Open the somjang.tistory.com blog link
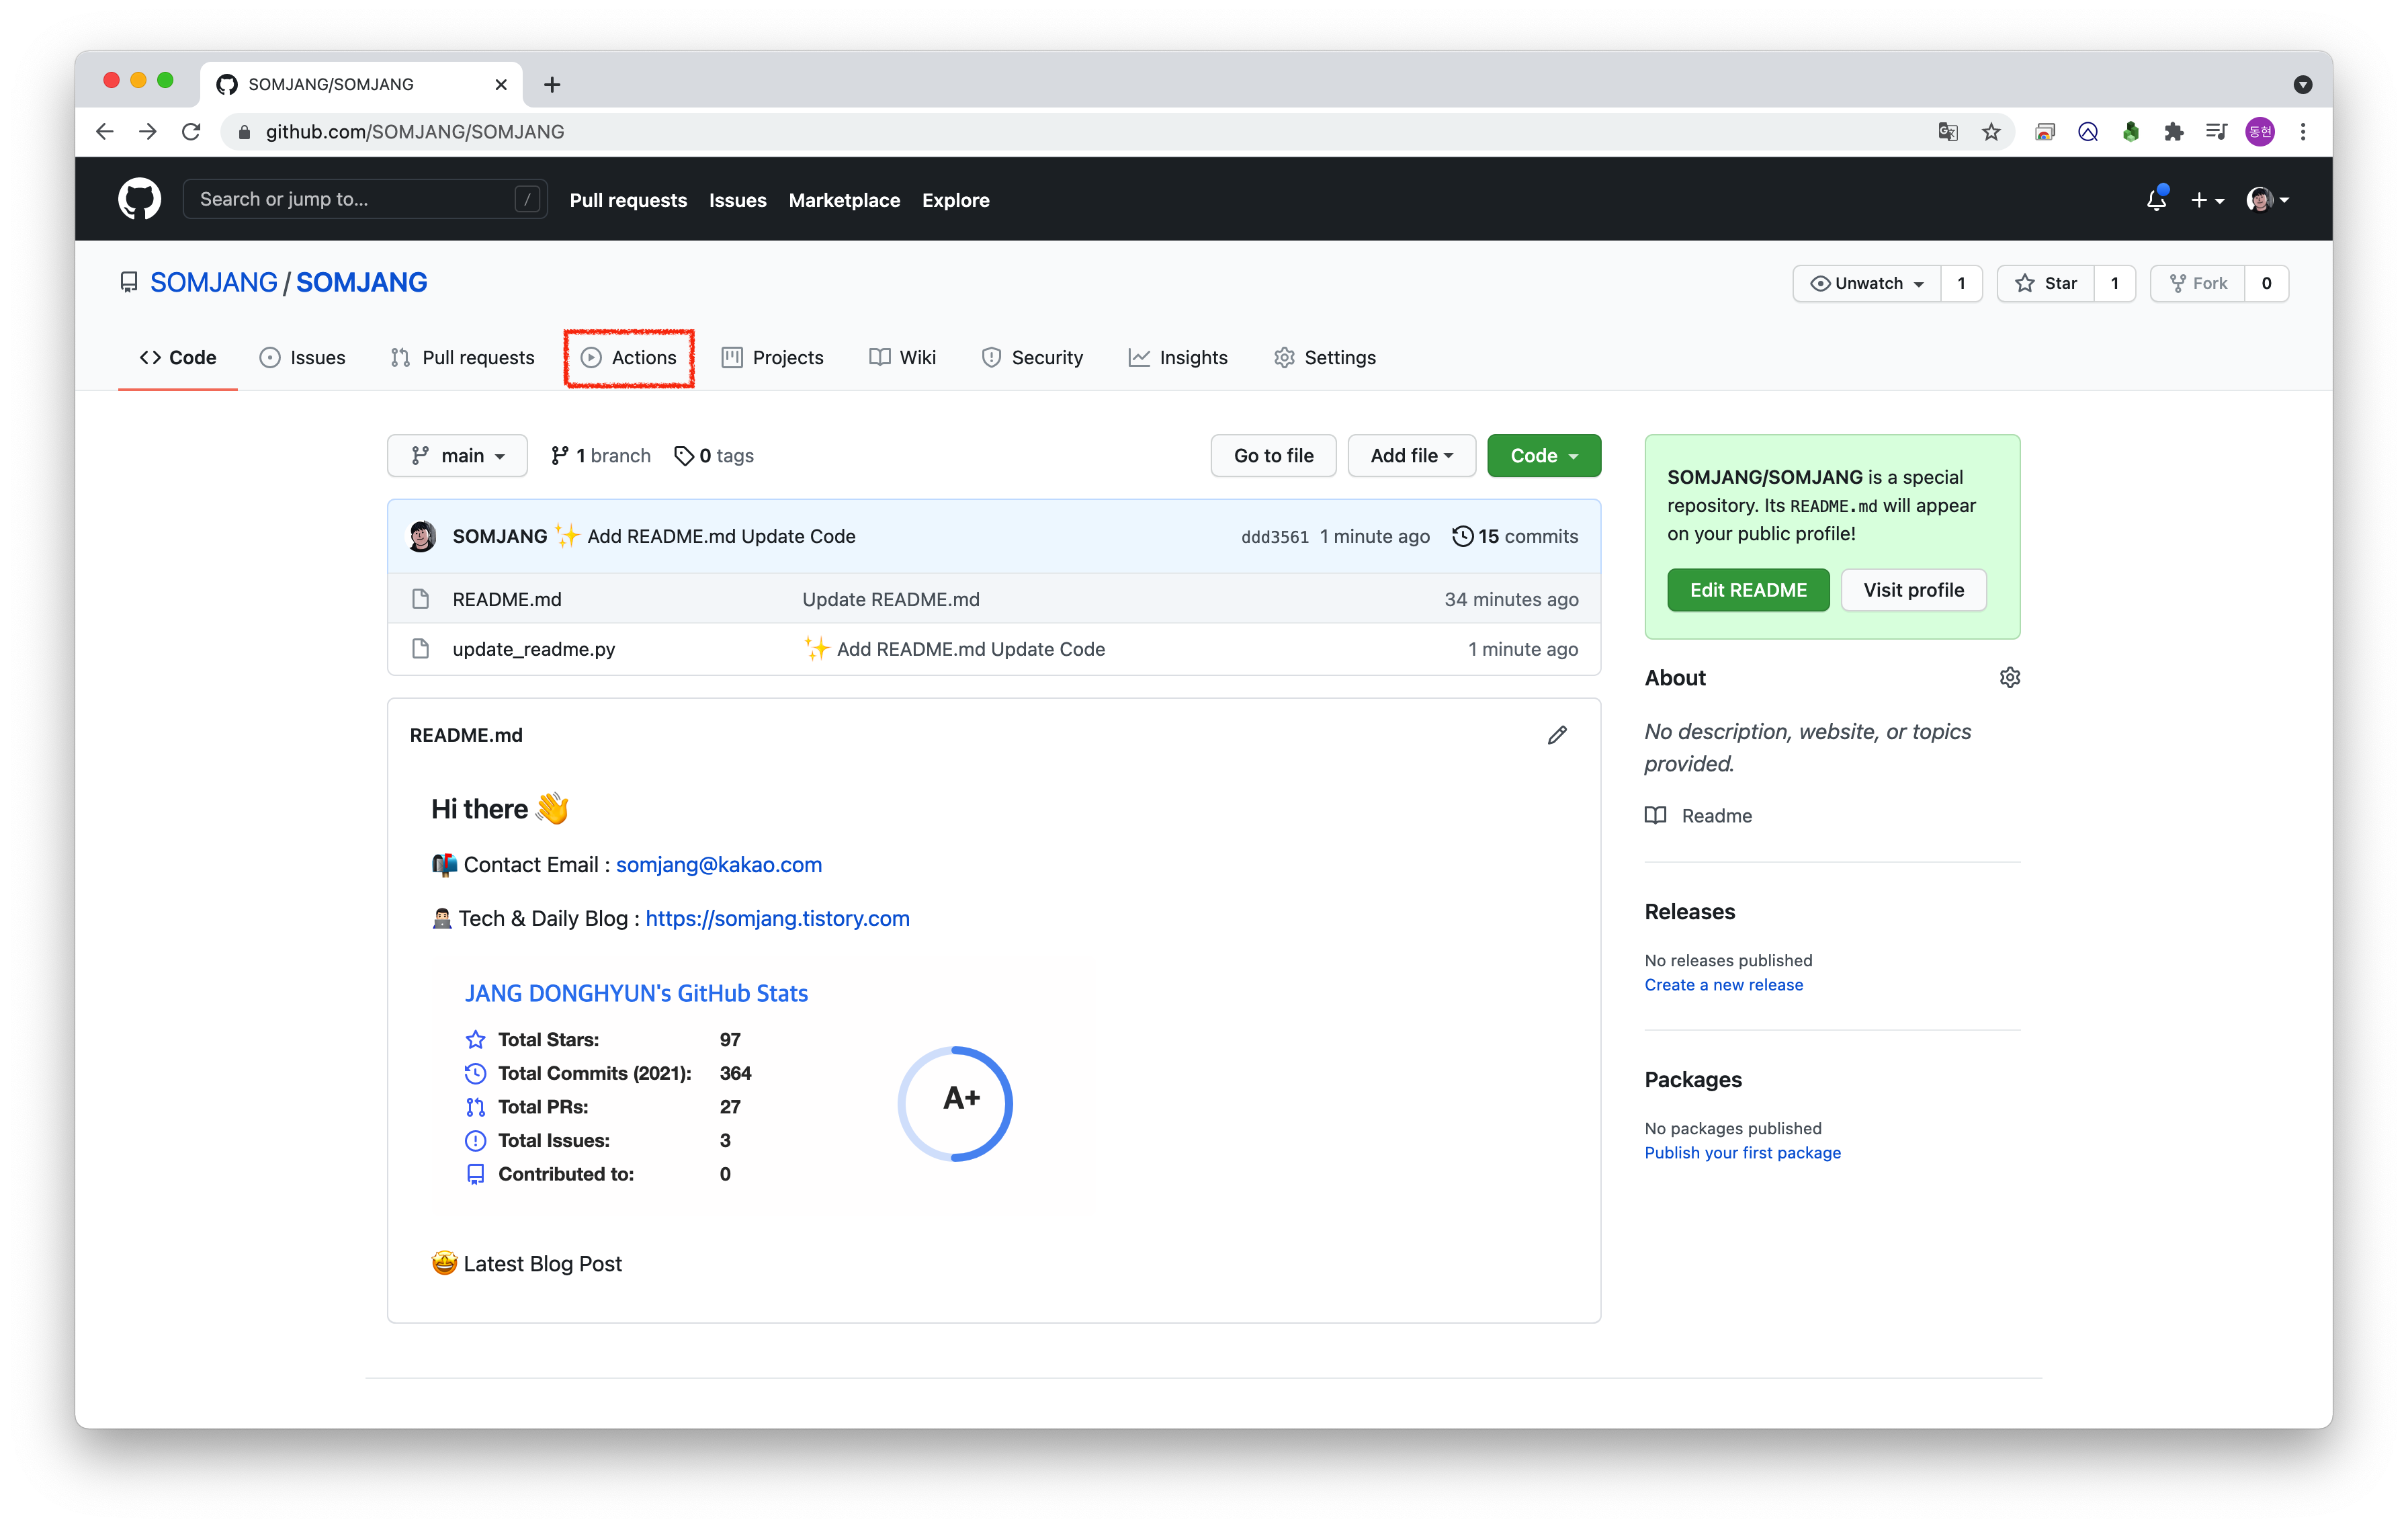The height and width of the screenshot is (1528, 2408). coord(777,918)
